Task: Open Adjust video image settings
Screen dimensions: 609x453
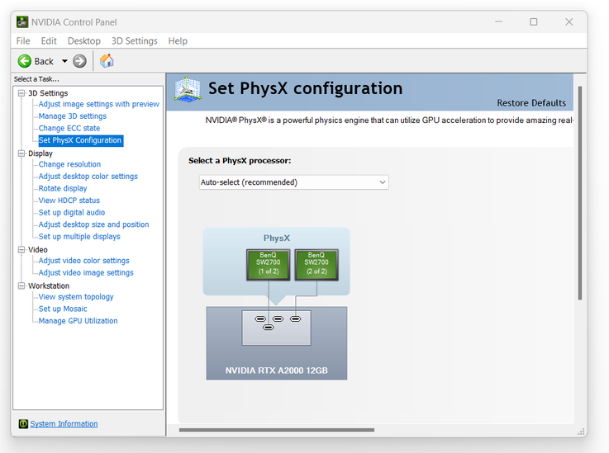Action: pos(86,272)
